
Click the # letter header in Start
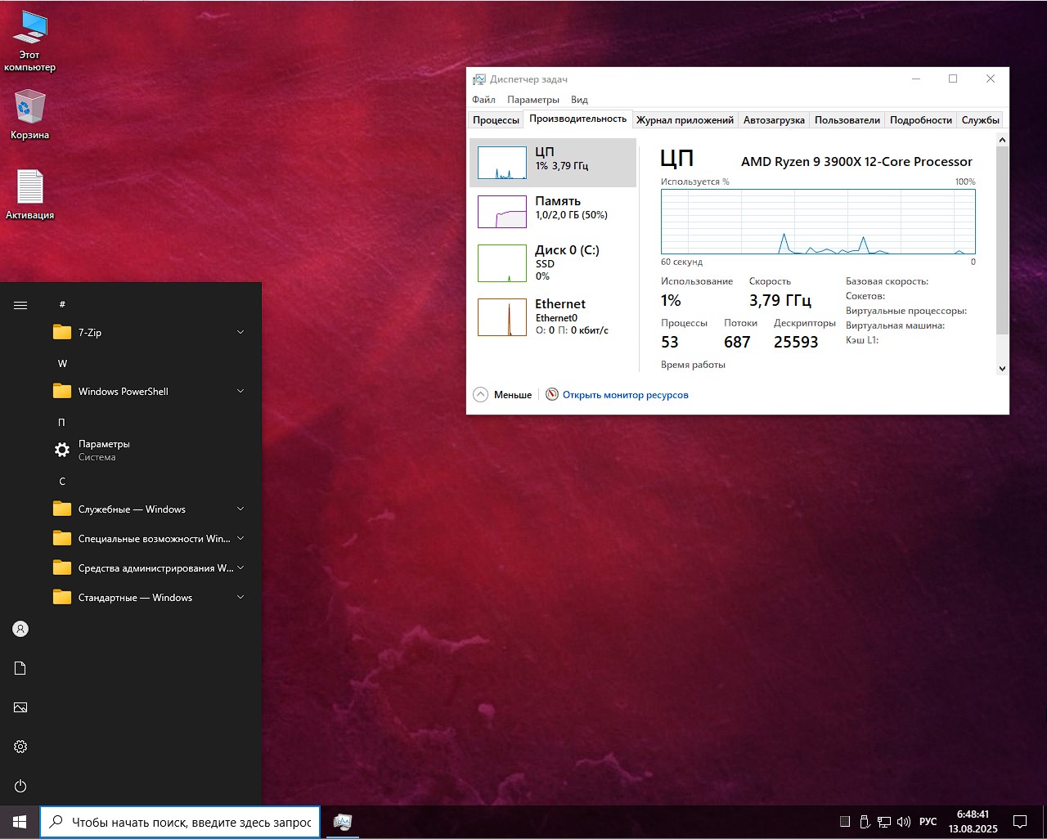coord(62,304)
